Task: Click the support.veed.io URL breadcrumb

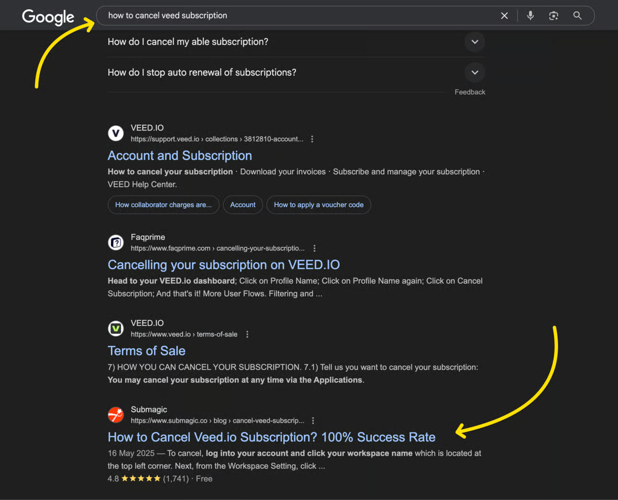Action: (217, 139)
